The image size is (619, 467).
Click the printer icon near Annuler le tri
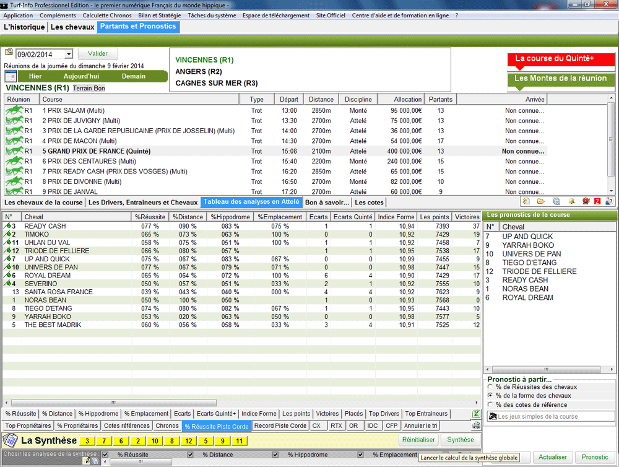pos(476,426)
